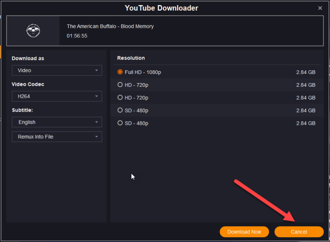Open the Subtitle English language dropdown
The width and height of the screenshot is (330, 242).
(57, 122)
